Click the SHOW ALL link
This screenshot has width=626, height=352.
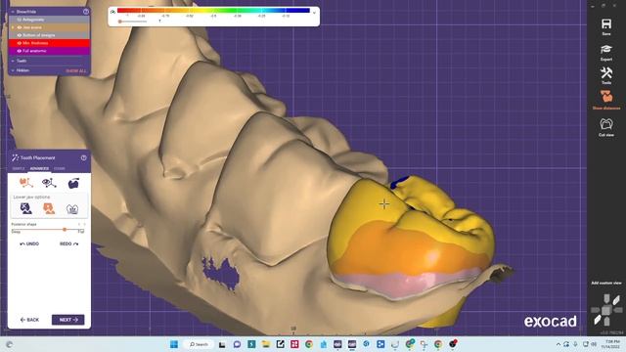[76, 71]
